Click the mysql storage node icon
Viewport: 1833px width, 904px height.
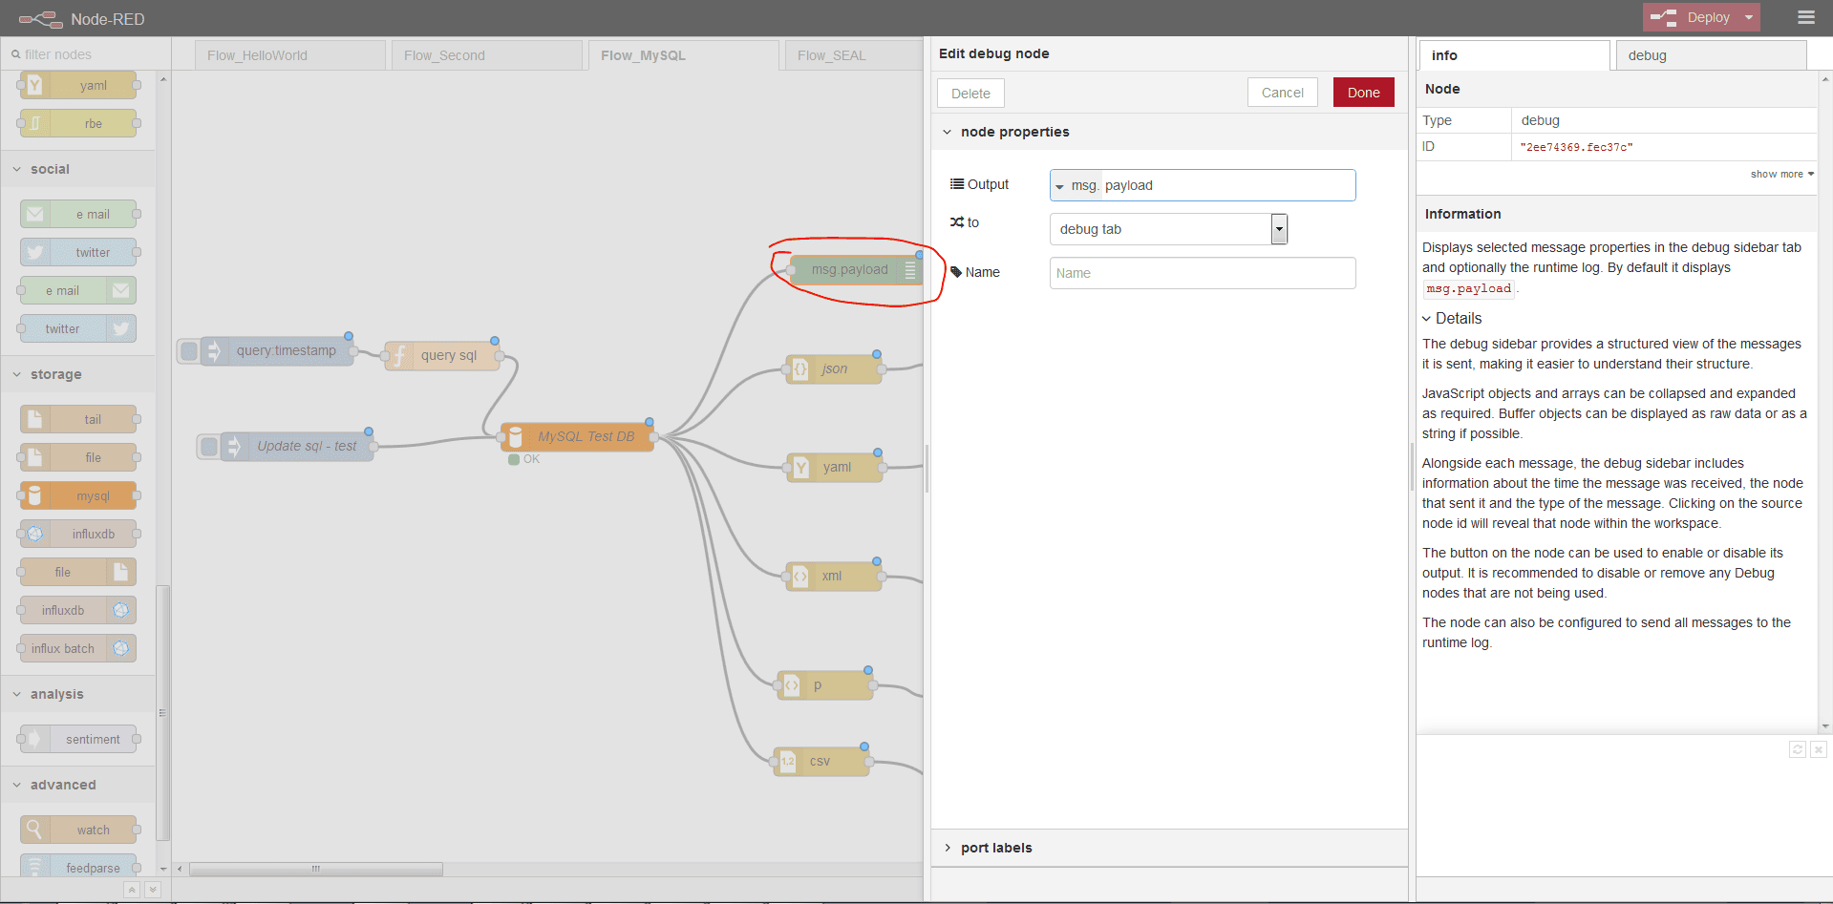pos(35,495)
